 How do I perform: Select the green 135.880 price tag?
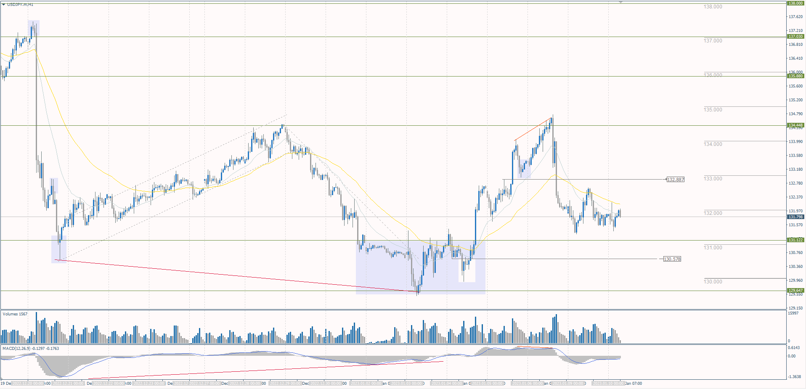point(795,76)
